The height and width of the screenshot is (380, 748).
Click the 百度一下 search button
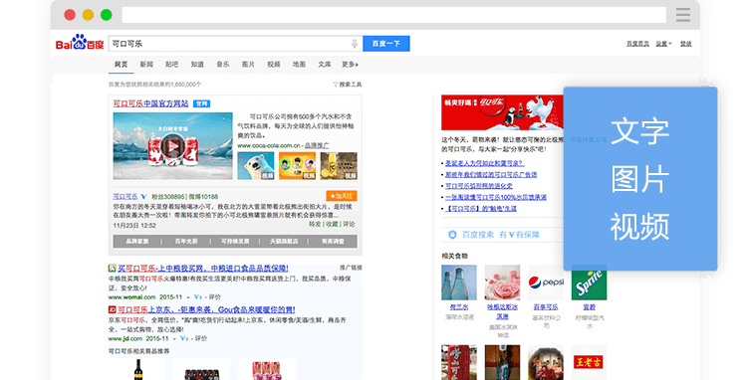click(385, 44)
